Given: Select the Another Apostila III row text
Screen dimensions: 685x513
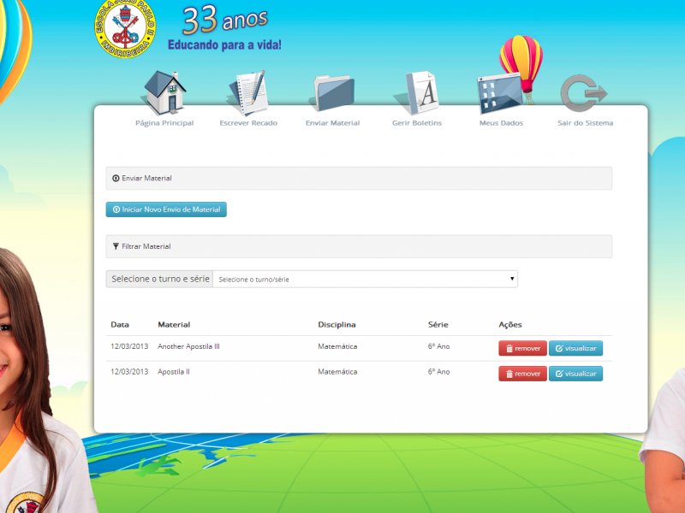Looking at the screenshot, I should (x=188, y=346).
